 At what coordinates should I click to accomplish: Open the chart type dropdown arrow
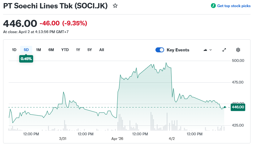(211, 50)
